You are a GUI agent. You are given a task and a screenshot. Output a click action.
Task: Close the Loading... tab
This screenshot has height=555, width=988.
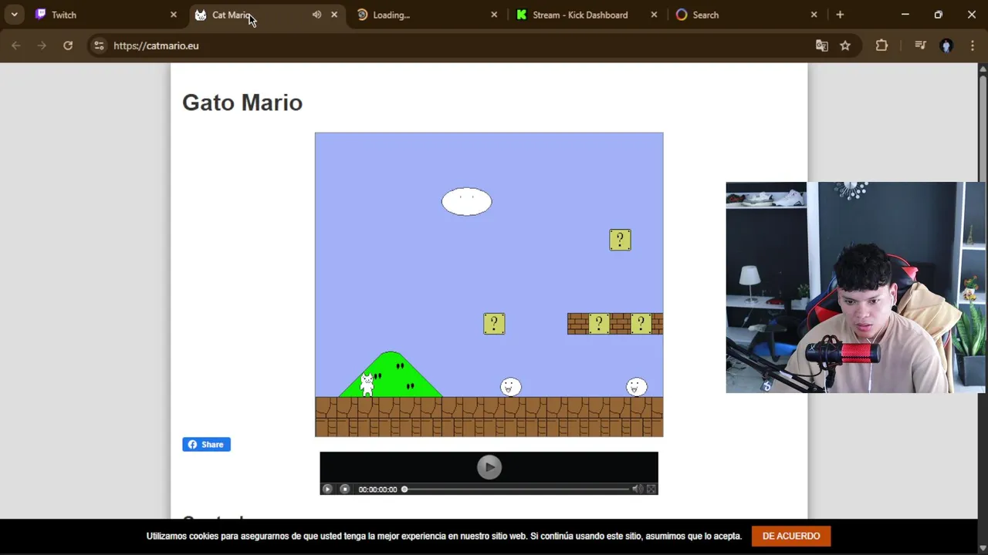pyautogui.click(x=495, y=15)
